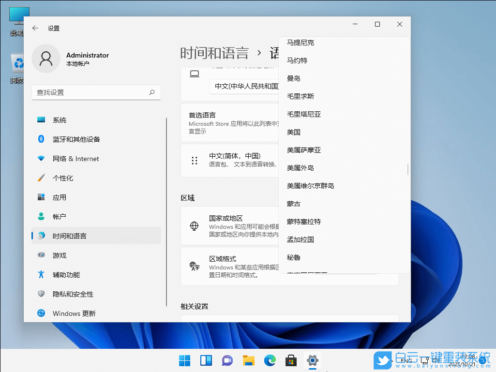Select 美国 from the country list
Image resolution: width=496 pixels, height=372 pixels.
click(x=294, y=132)
